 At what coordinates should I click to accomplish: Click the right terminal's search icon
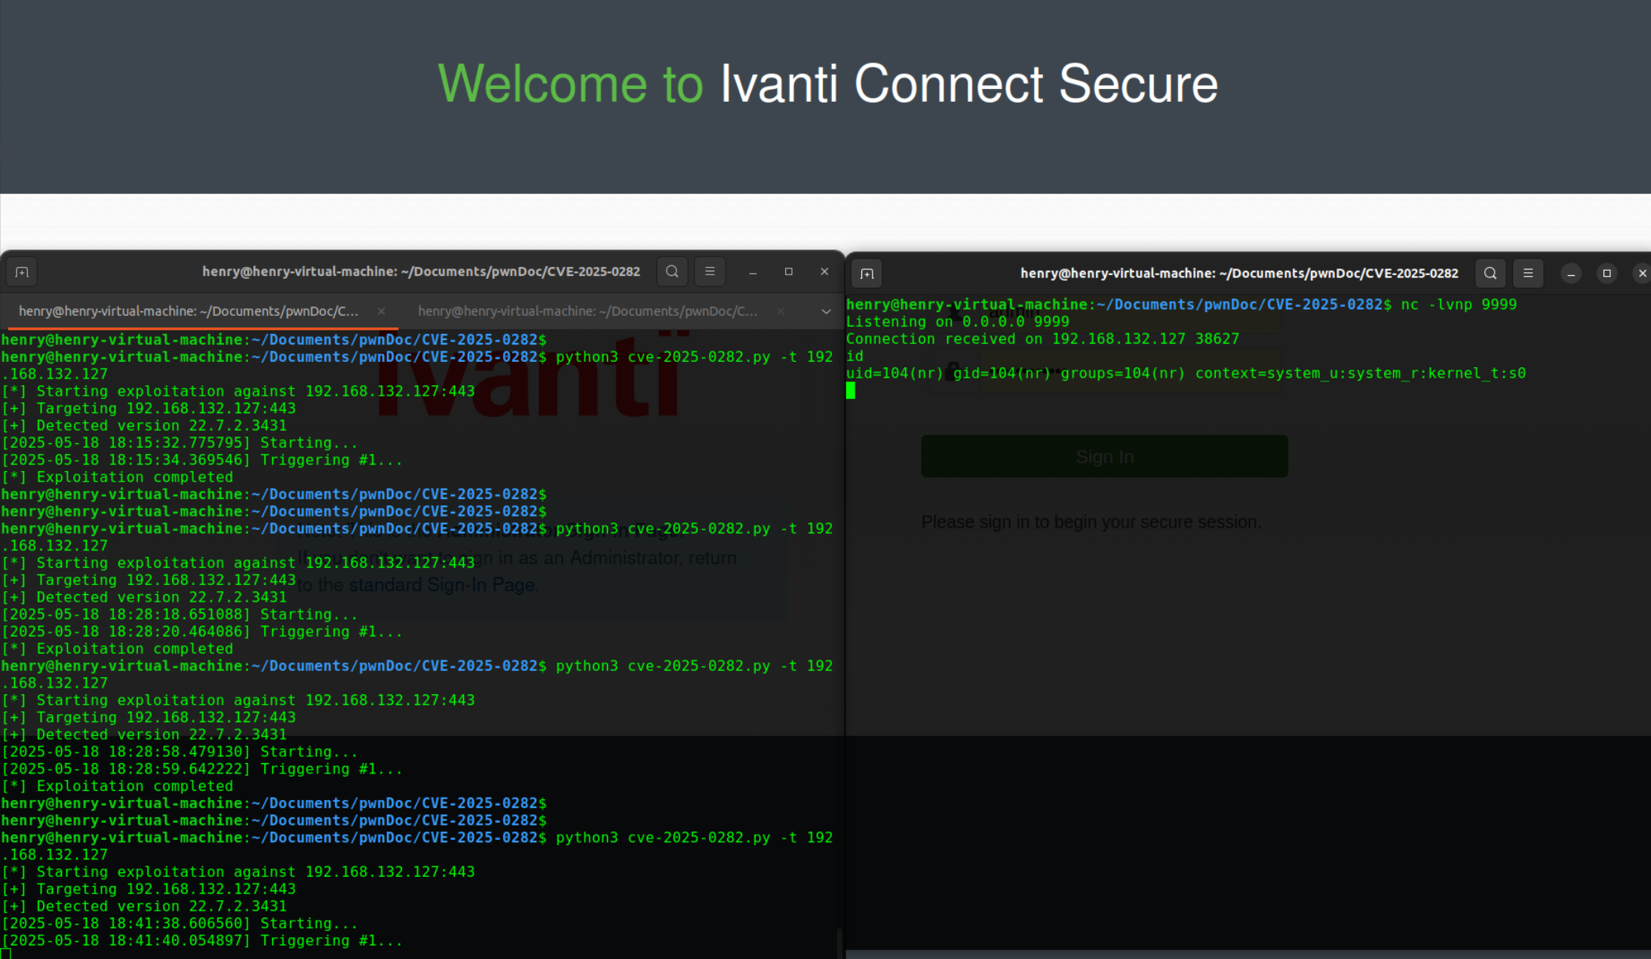1490,274
